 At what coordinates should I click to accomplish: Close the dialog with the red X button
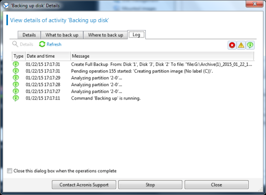(x=255, y=4)
